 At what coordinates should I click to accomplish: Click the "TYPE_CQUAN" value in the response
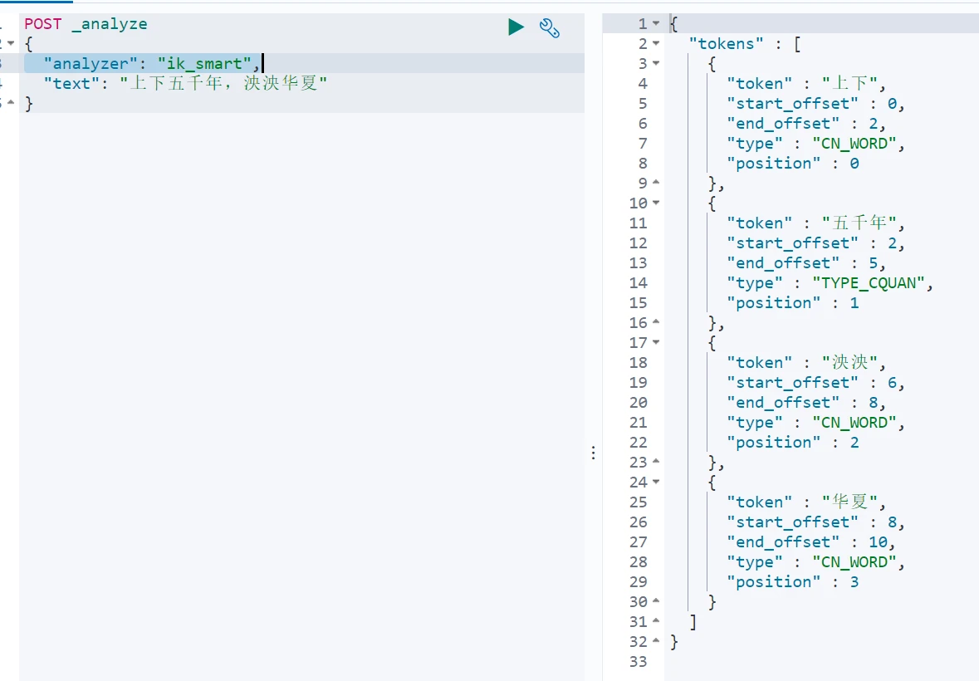click(872, 283)
